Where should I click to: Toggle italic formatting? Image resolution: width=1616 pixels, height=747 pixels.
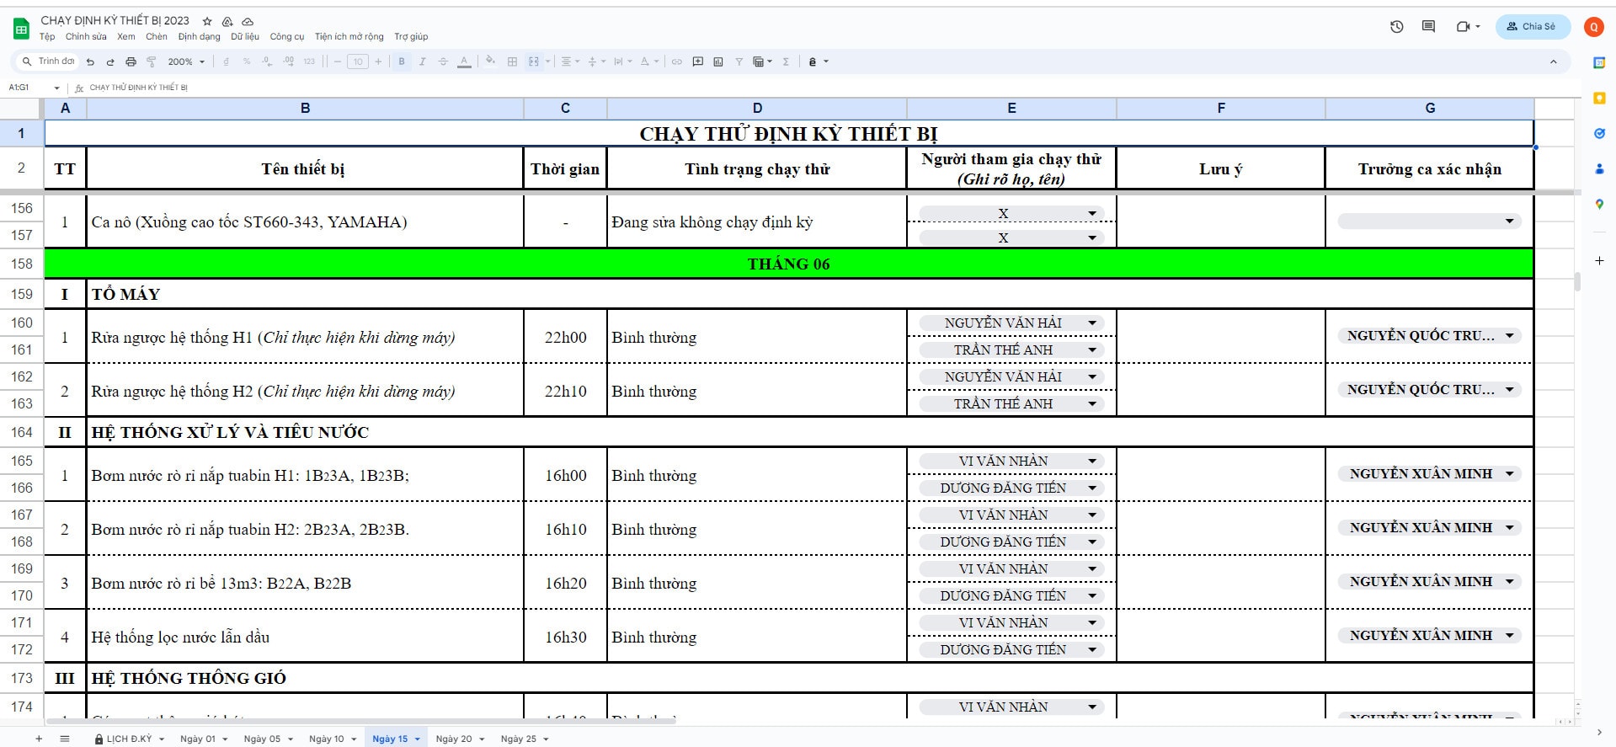(422, 61)
